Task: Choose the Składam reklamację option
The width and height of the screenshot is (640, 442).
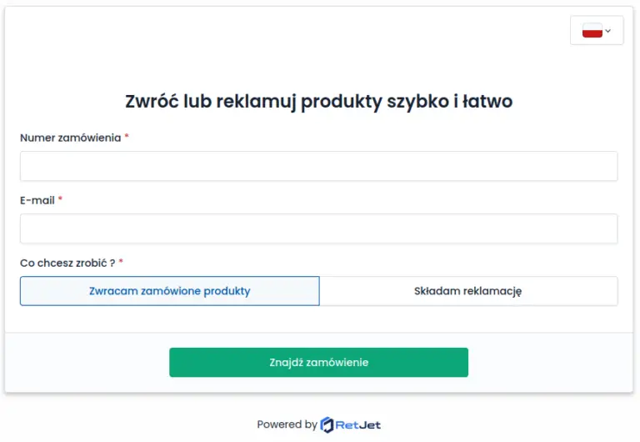Action: tap(467, 291)
